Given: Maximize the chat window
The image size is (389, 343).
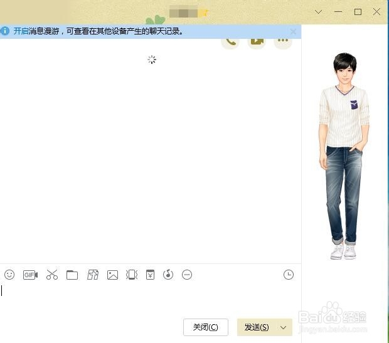Looking at the screenshot, I should click(x=358, y=12).
